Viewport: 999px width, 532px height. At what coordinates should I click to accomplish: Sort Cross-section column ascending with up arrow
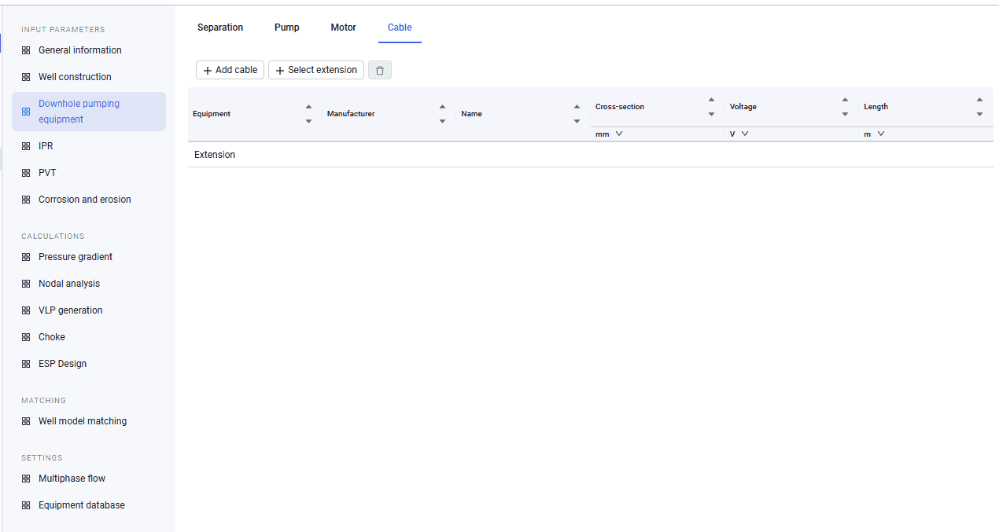711,100
